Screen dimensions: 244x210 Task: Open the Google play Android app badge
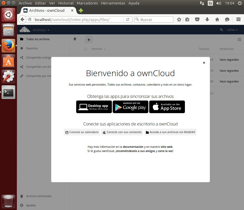pyautogui.click(x=130, y=107)
